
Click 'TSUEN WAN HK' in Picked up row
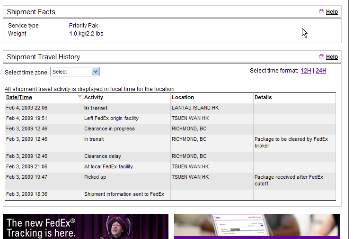pyautogui.click(x=190, y=177)
